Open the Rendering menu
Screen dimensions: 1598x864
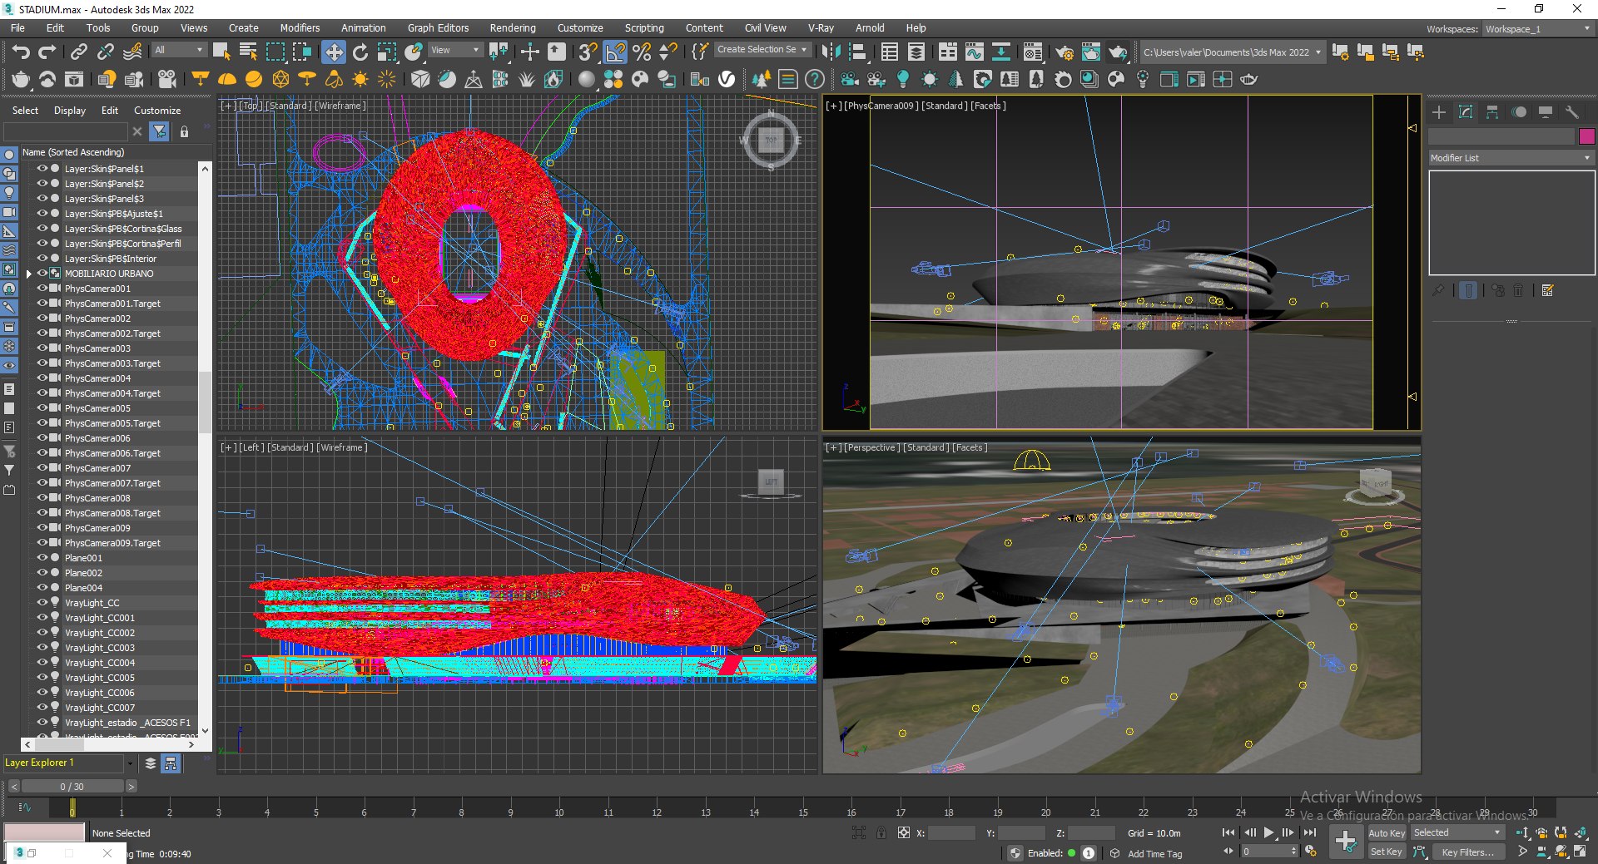click(x=513, y=28)
